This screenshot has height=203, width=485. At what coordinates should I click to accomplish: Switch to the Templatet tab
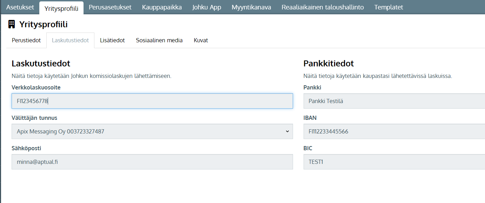388,7
